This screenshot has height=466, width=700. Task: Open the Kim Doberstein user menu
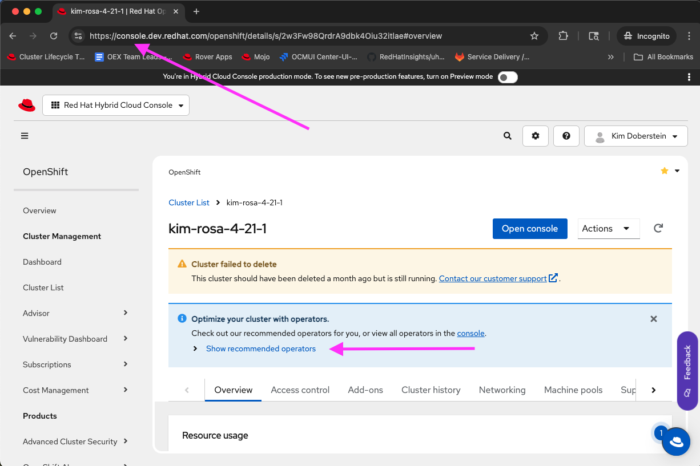coord(636,136)
